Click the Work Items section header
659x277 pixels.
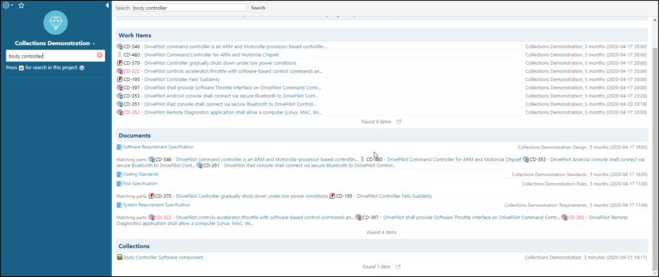pyautogui.click(x=382, y=35)
